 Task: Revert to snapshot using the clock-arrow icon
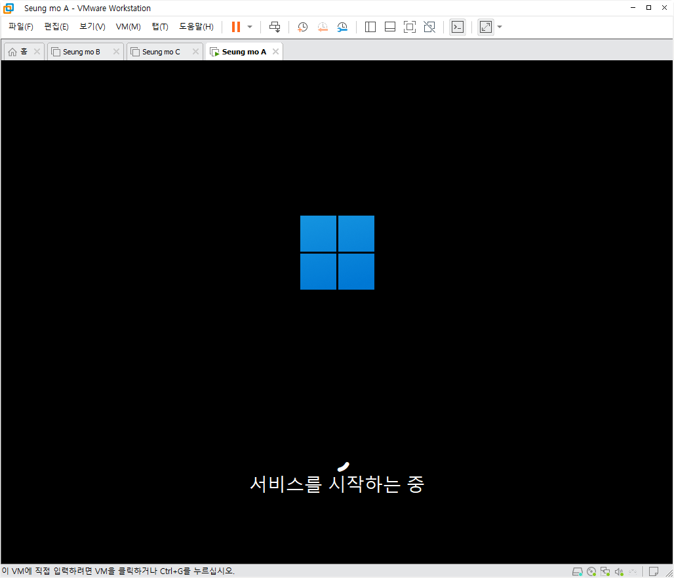click(x=323, y=27)
